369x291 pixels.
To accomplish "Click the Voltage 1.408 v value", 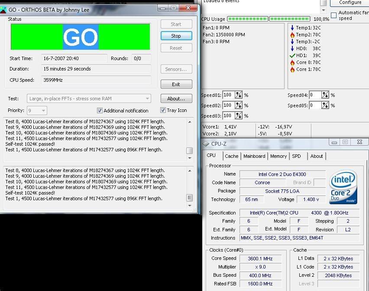I will (x=311, y=199).
